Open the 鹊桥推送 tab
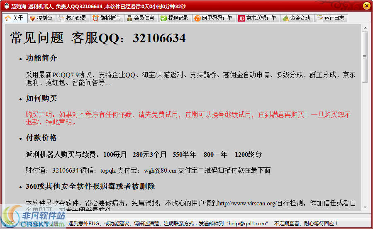Viewport: 373px width, 229px height. [107, 18]
